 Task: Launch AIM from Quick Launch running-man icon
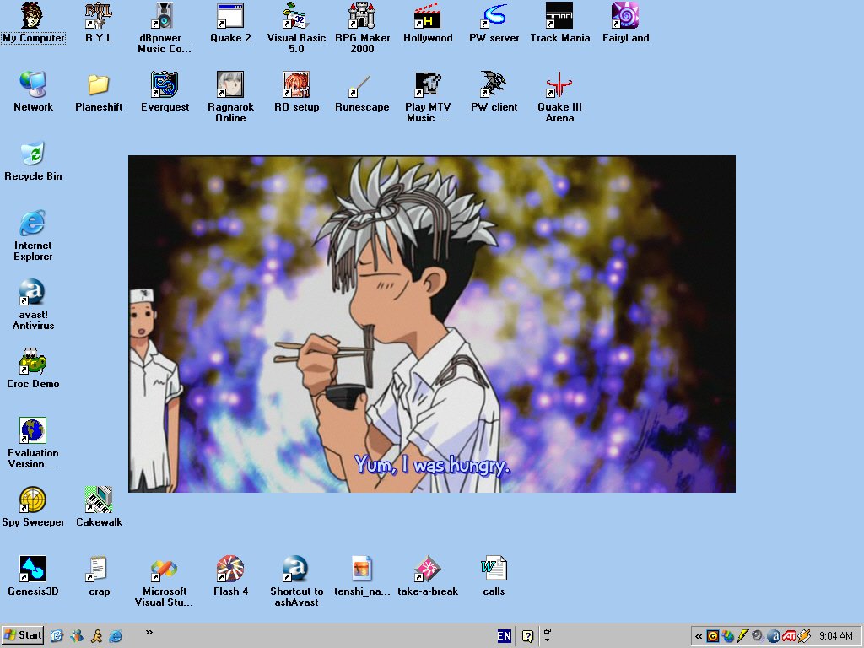pos(97,636)
